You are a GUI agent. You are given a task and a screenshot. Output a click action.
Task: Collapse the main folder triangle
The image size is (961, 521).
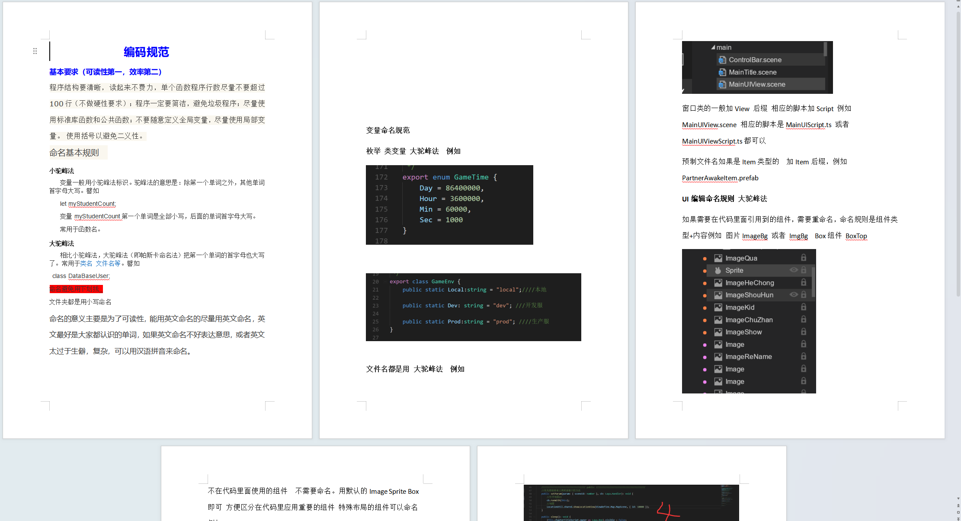[713, 48]
